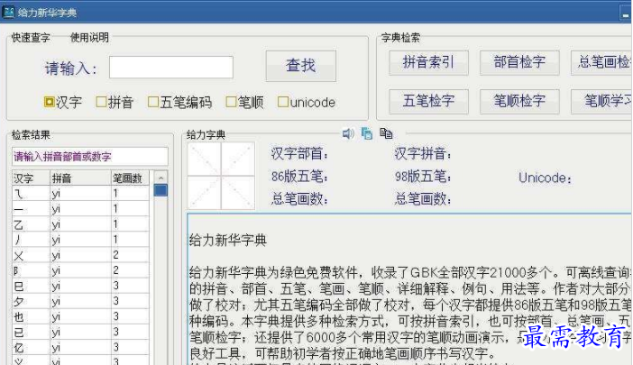Select the 拼音 search mode option

(115, 102)
